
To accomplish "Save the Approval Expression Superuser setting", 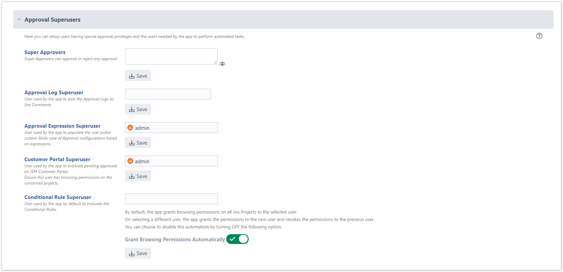I will point(138,143).
